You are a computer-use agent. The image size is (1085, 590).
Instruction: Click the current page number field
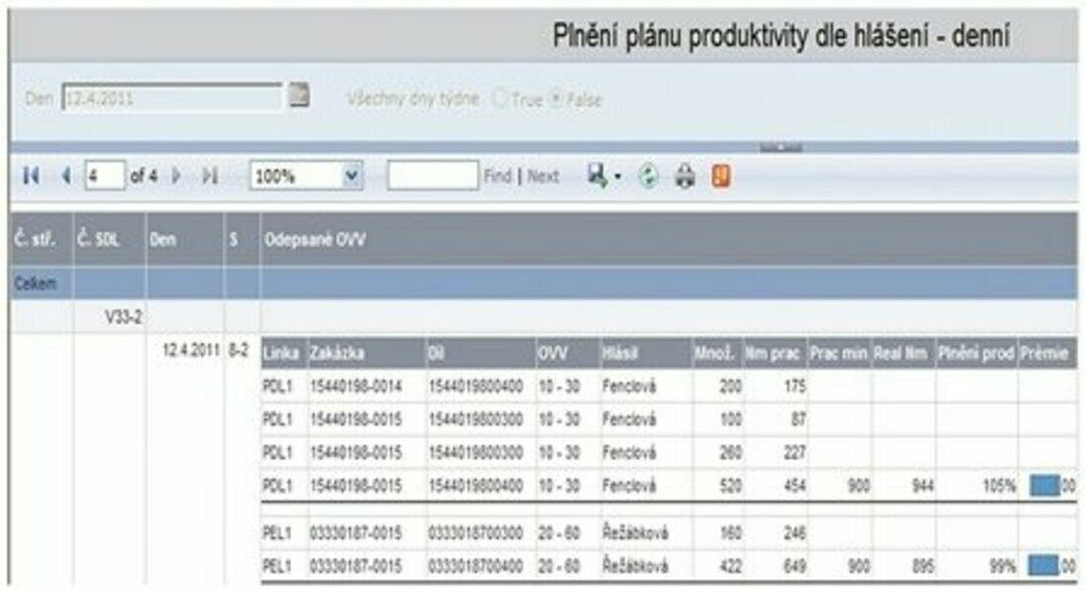(x=104, y=177)
